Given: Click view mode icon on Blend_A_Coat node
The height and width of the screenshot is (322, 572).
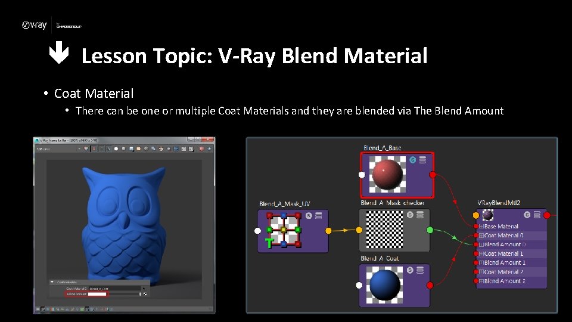Looking at the screenshot, I should [x=420, y=270].
